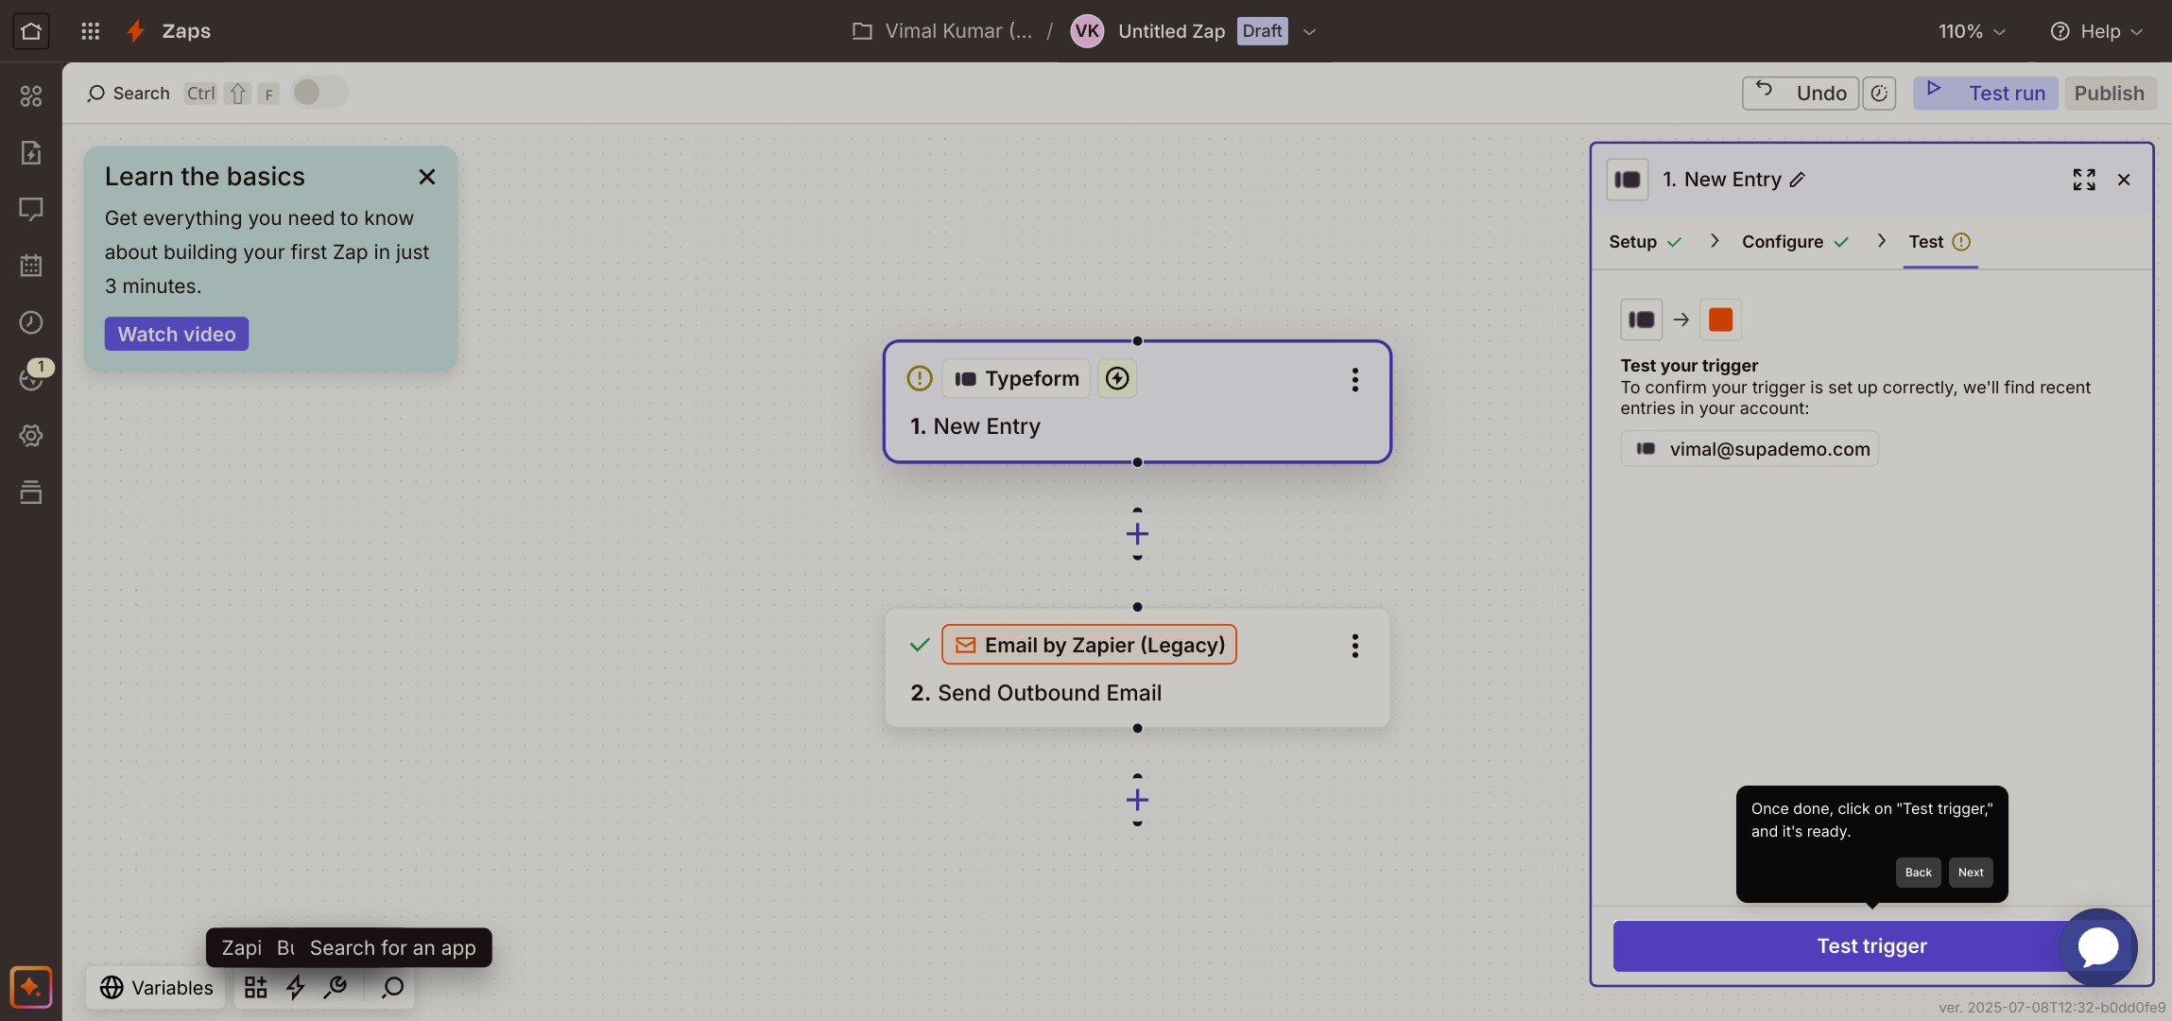Screen dimensions: 2172x1021
Task: Open the Help menu dropdown
Action: tap(2096, 31)
